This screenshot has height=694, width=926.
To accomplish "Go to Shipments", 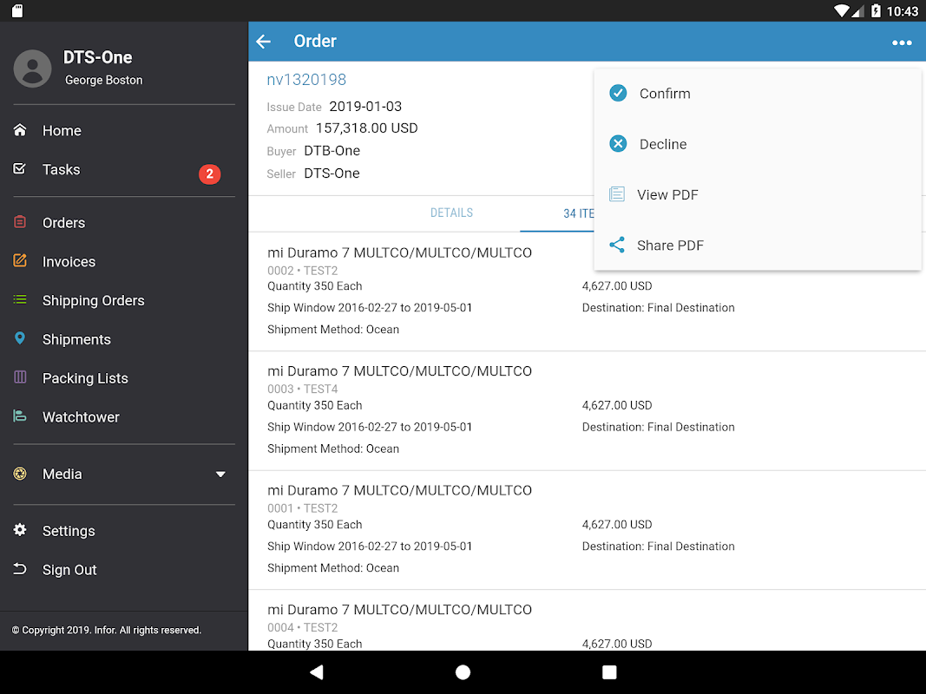I will click(76, 340).
